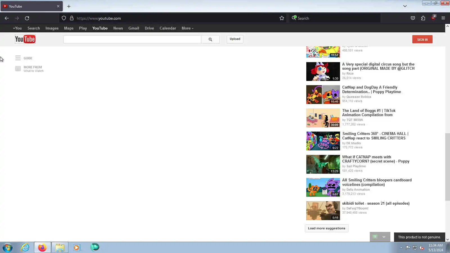Open the network tray icon
The width and height of the screenshot is (450, 253).
415,248
